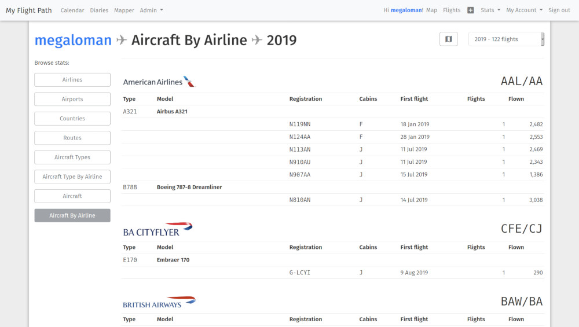
Task: Expand the Stats dropdown menu
Action: [x=490, y=10]
